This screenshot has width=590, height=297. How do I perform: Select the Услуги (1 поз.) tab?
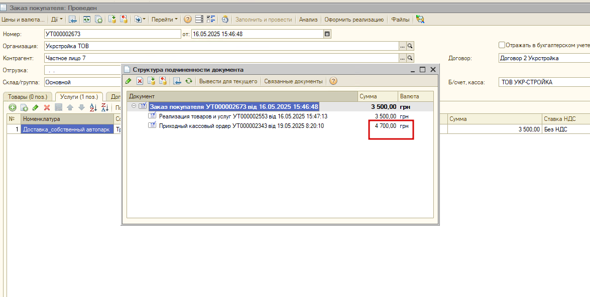tap(79, 97)
